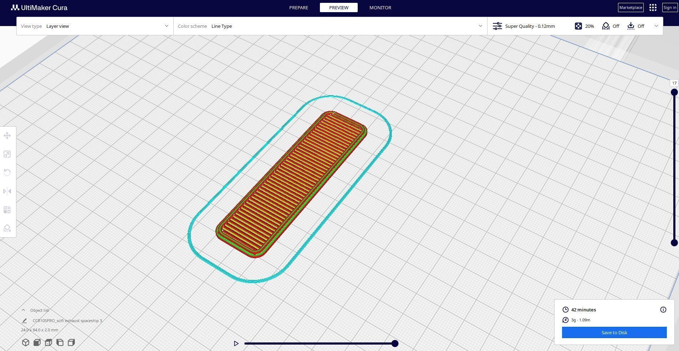This screenshot has width=679, height=351.
Task: Switch to 3D perspective view cube
Action: click(x=25, y=342)
